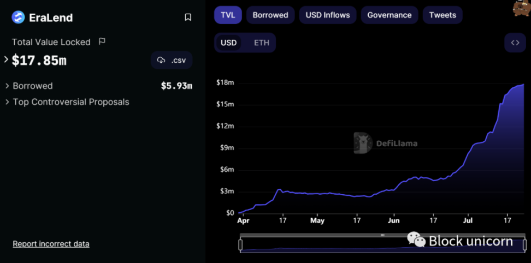531x263 pixels.
Task: Expand the Total Value Locked breakdown
Action: tap(7, 59)
